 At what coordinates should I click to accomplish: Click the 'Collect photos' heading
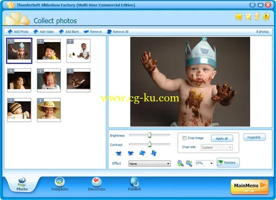tap(55, 21)
